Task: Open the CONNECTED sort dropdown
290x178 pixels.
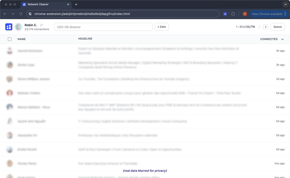Action: tap(283, 39)
